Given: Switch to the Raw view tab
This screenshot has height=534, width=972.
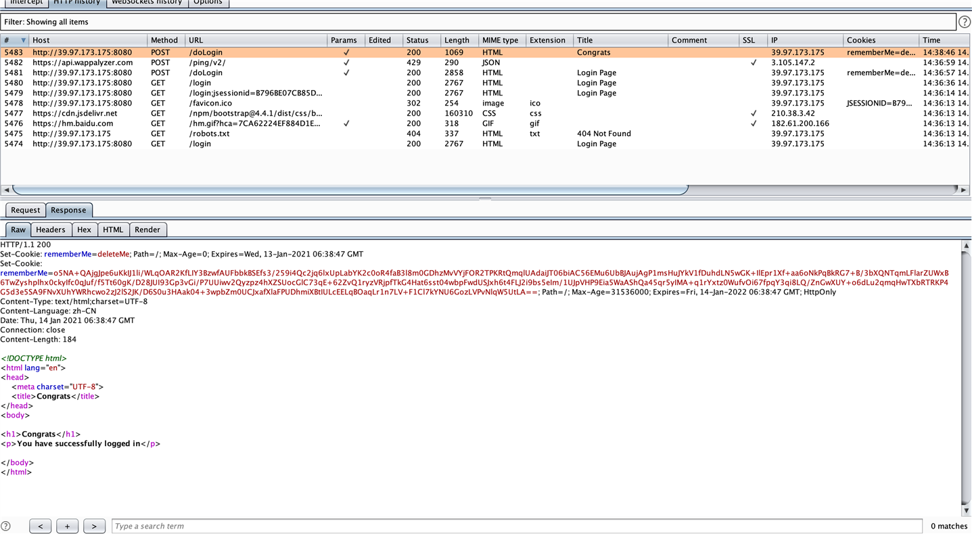Looking at the screenshot, I should point(18,229).
